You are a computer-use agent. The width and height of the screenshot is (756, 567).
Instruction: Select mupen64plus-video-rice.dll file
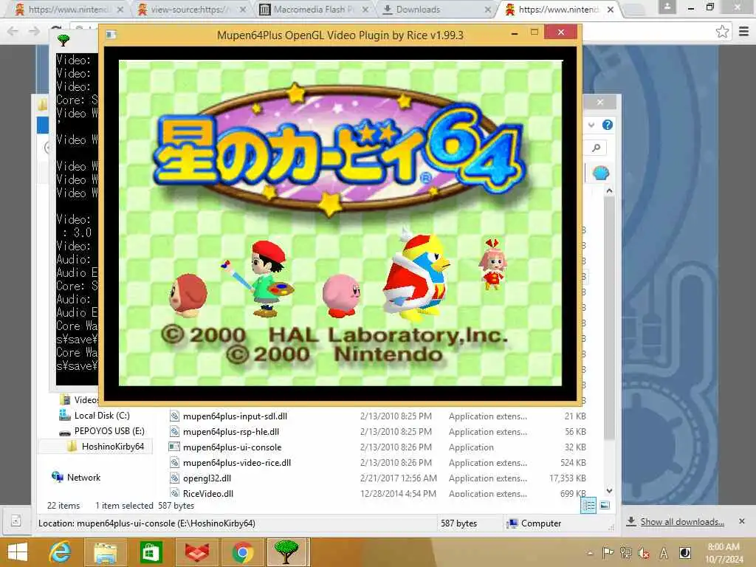237,462
